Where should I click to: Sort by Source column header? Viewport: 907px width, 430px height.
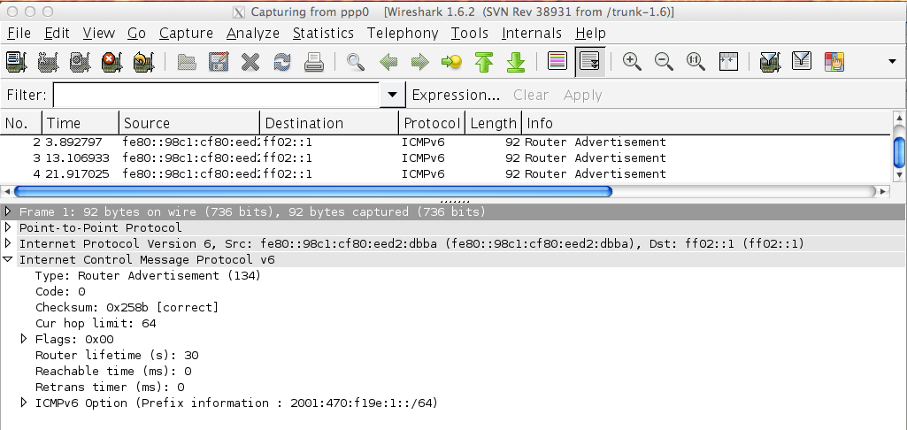(x=189, y=123)
